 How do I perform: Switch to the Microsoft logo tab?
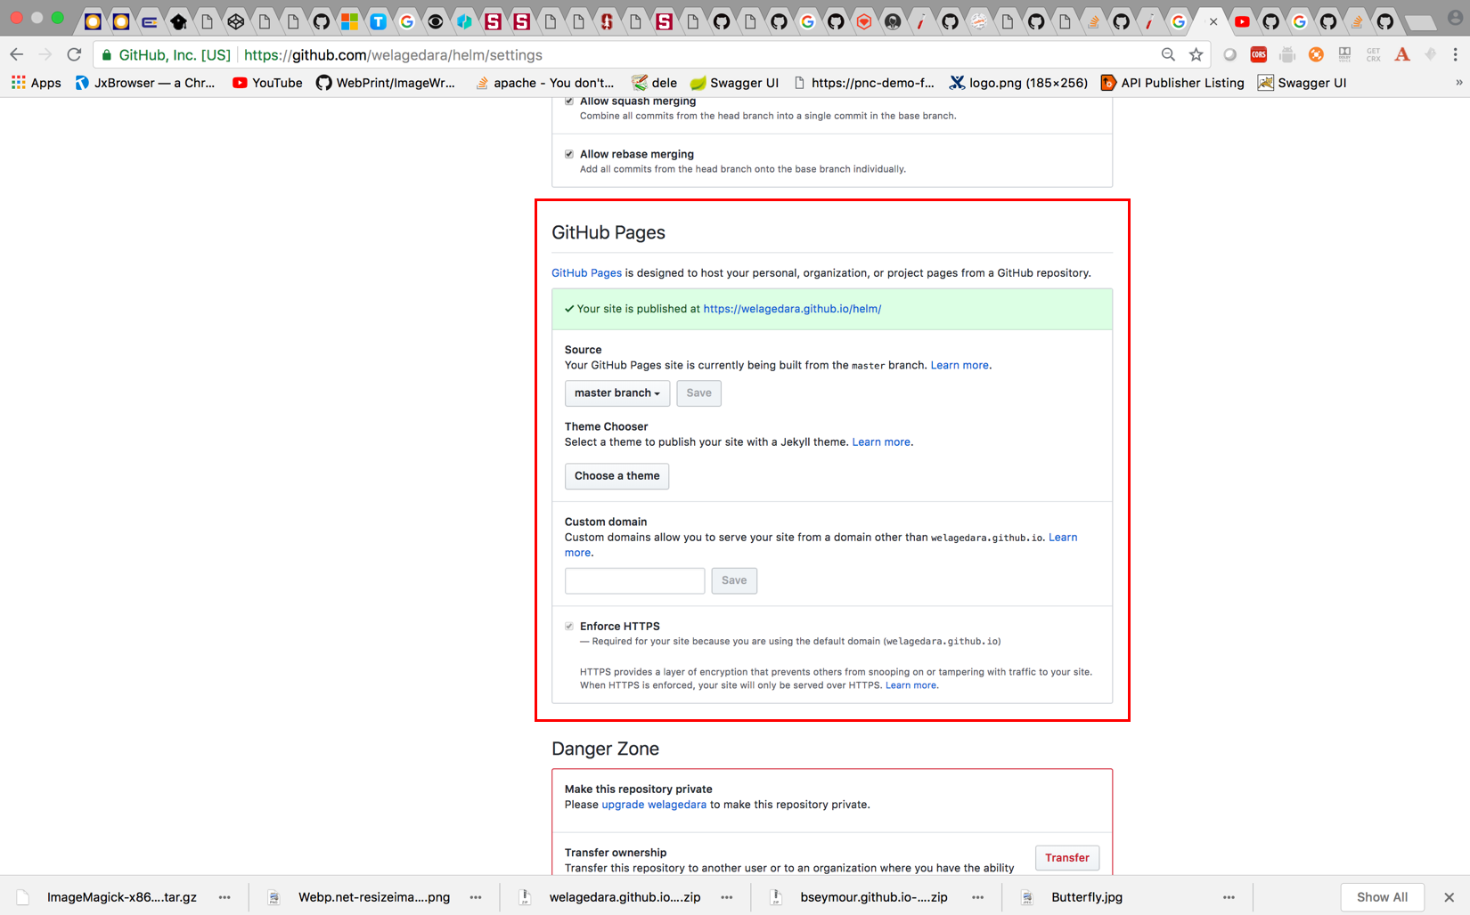pyautogui.click(x=349, y=21)
